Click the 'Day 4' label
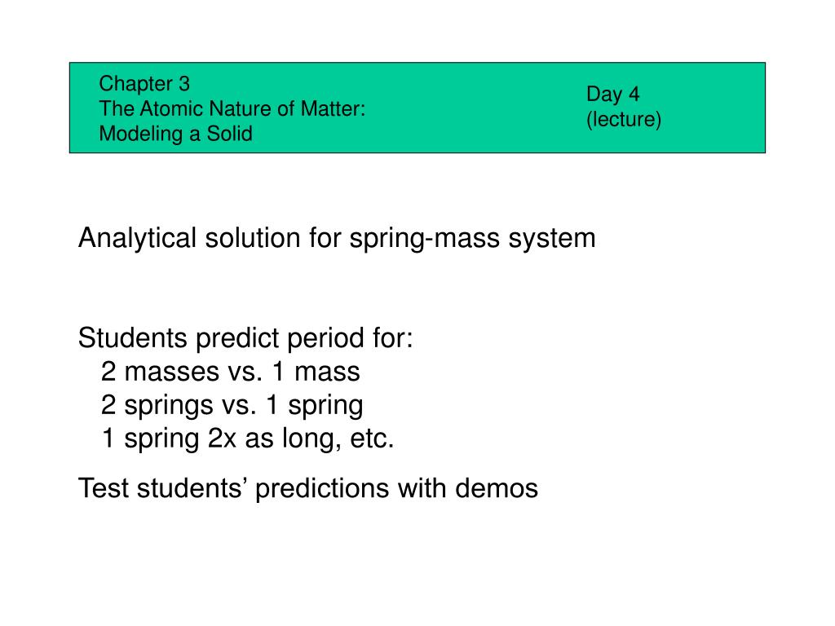The height and width of the screenshot is (626, 835). [x=613, y=95]
